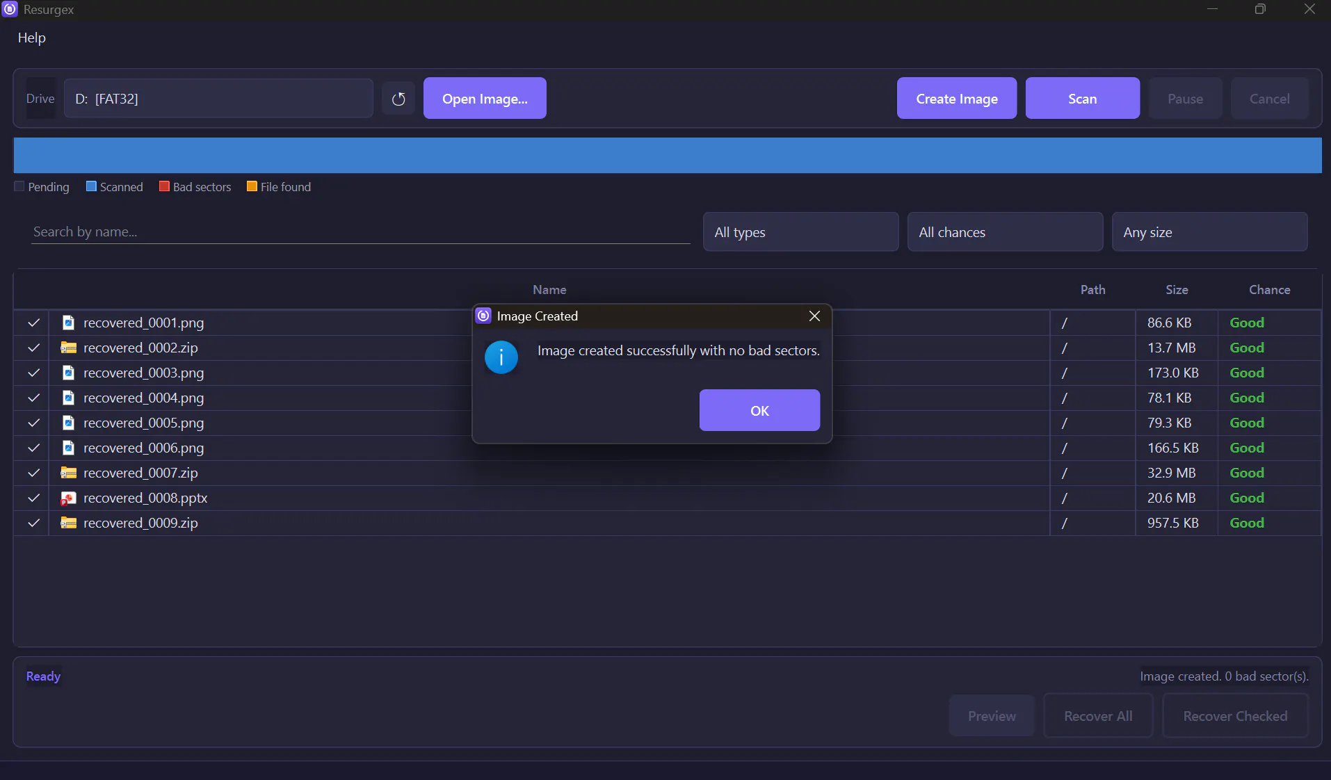
Task: Click the zip archive icon for recovered_0009.zip
Action: [68, 523]
